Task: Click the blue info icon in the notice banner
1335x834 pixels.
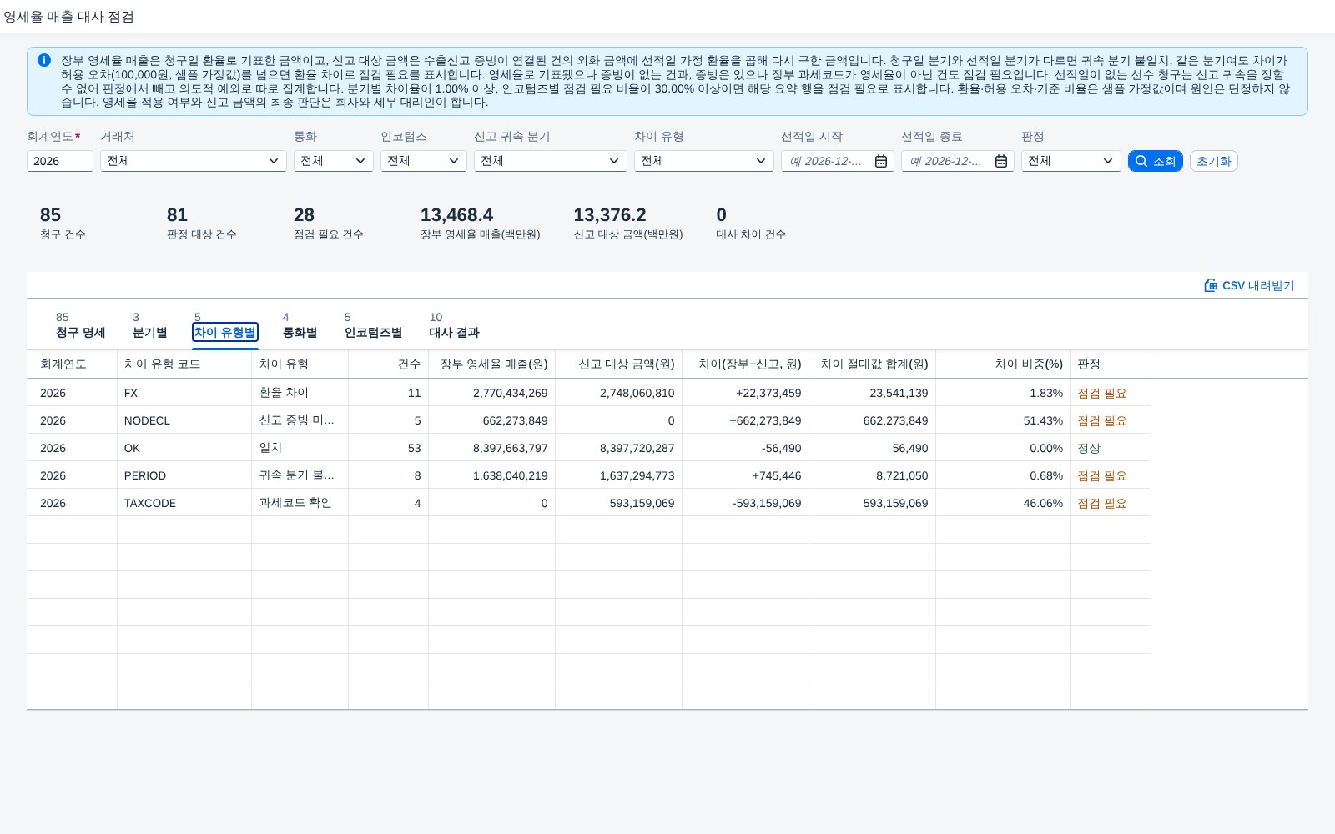Action: [x=44, y=60]
